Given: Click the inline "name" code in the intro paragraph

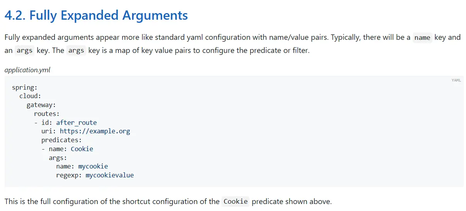Looking at the screenshot, I should point(422,37).
